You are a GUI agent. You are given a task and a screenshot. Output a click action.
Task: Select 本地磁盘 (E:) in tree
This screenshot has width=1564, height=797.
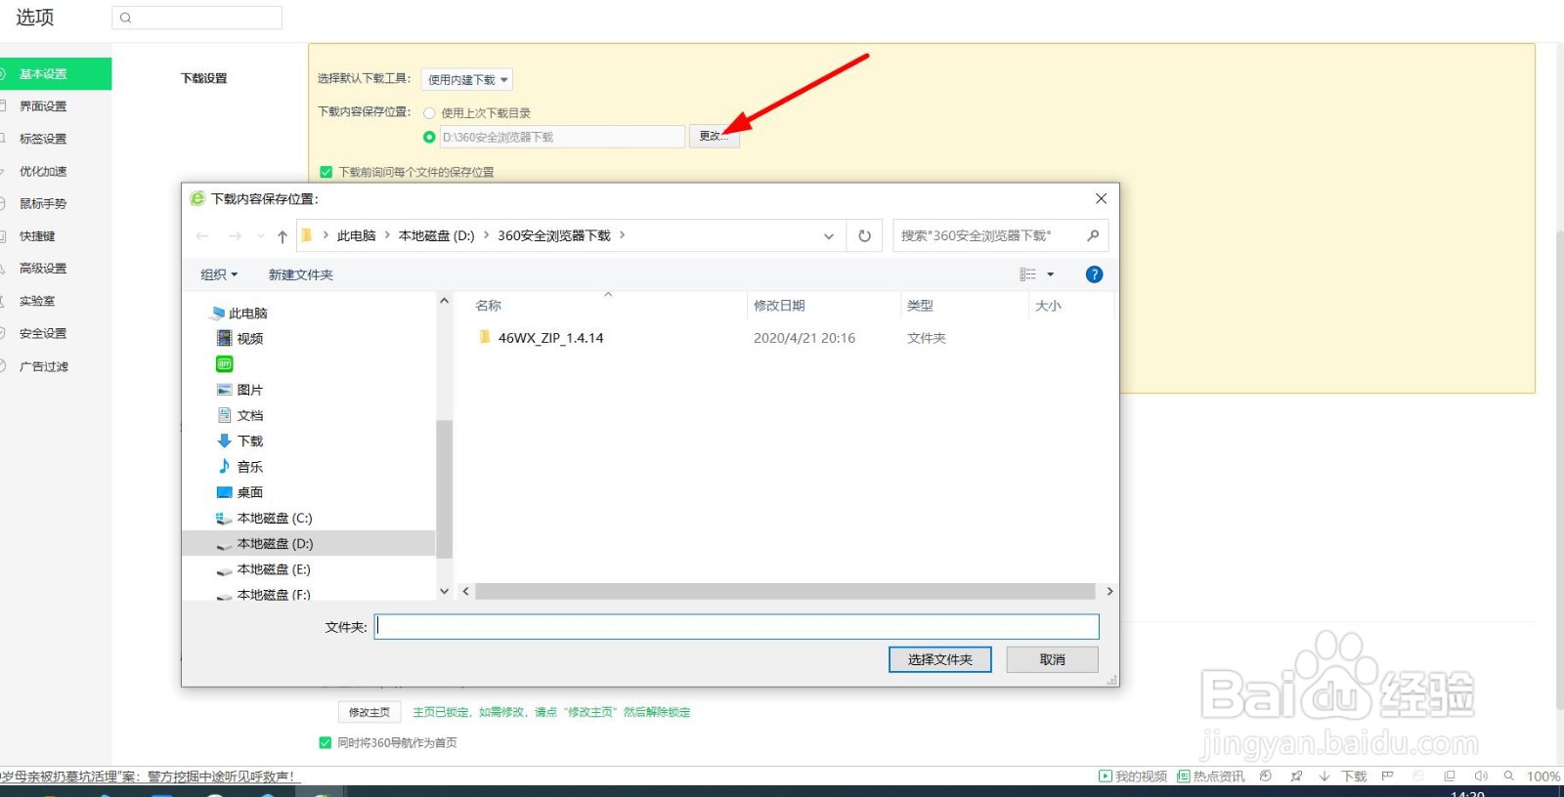tap(264, 569)
